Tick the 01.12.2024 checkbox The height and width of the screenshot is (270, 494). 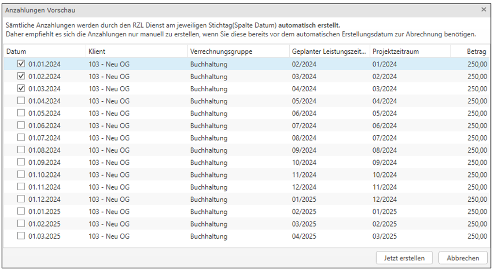[x=21, y=199]
